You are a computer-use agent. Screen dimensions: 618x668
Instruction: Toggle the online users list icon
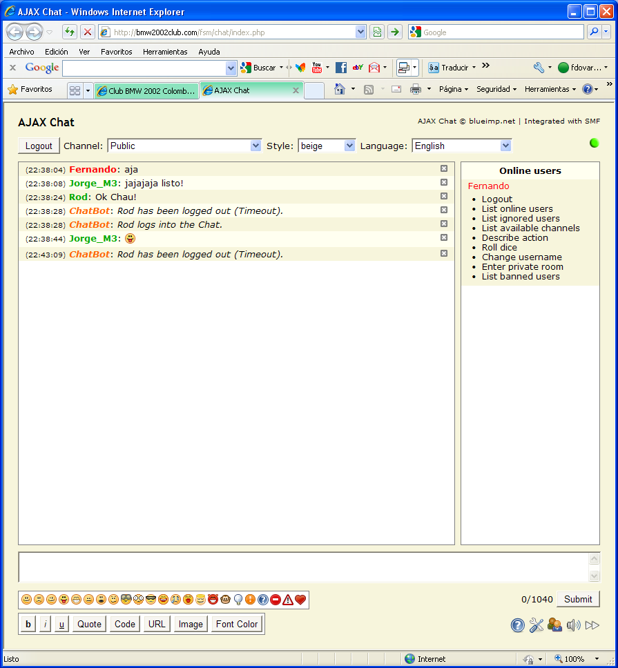(x=554, y=625)
